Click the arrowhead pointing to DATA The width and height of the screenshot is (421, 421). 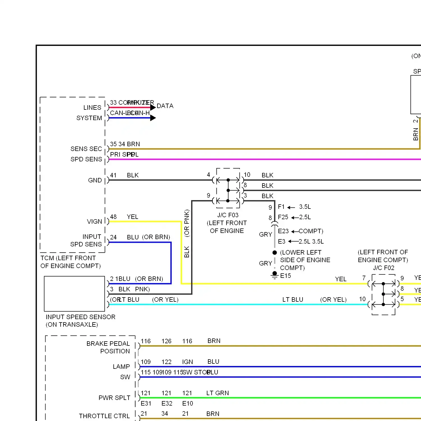153,107
